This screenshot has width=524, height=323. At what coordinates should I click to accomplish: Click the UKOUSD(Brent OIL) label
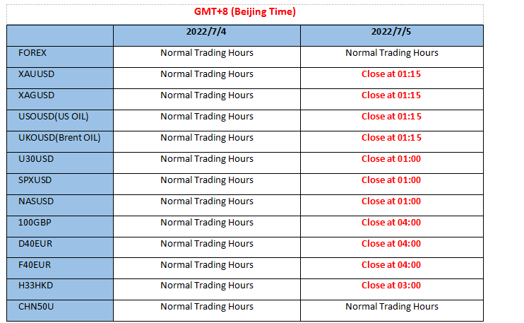click(59, 138)
